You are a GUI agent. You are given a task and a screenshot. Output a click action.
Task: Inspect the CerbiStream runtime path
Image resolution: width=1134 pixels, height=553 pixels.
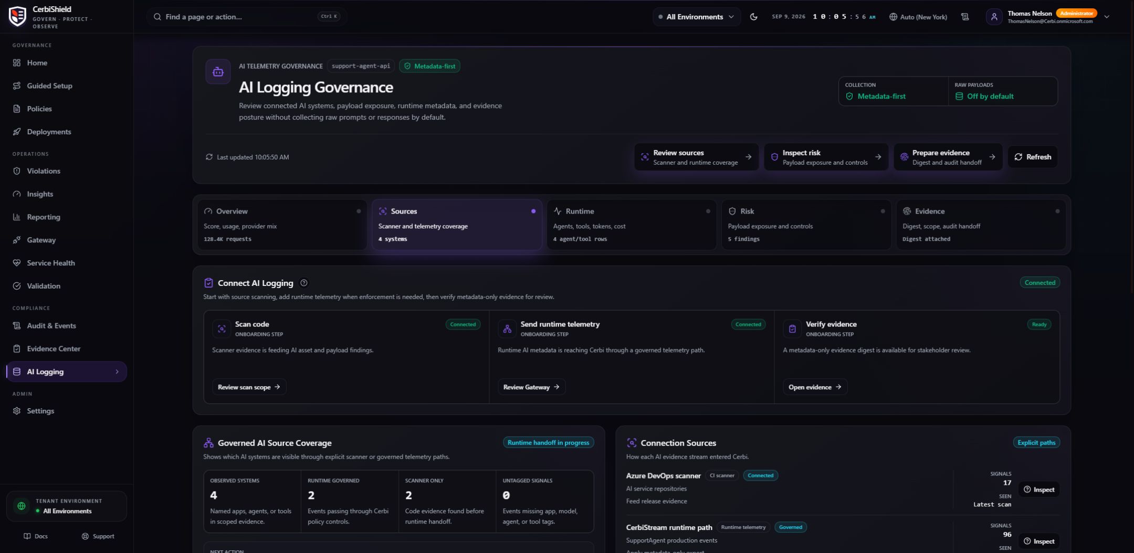[x=1039, y=541]
